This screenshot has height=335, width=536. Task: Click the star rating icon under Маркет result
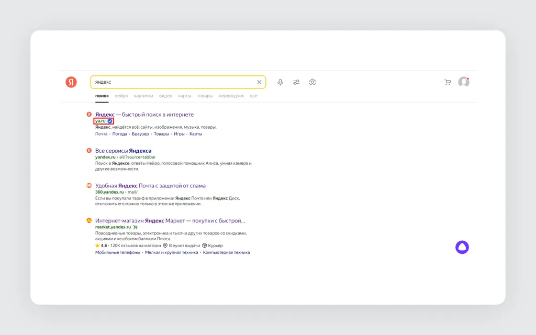click(x=97, y=245)
